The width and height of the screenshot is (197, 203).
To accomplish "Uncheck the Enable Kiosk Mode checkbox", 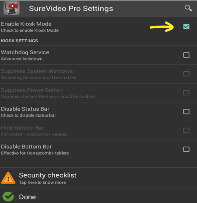I will tap(186, 27).
